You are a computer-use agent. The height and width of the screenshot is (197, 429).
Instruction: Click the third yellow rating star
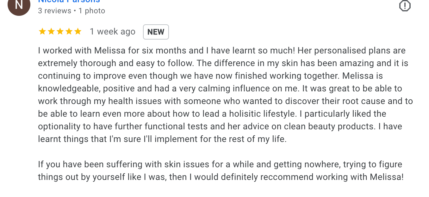tap(60, 32)
